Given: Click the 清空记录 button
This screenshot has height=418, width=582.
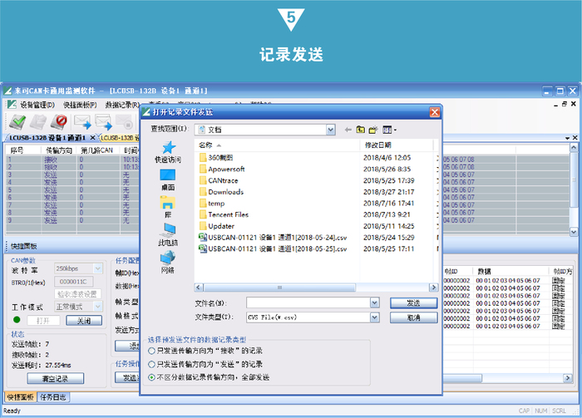Looking at the screenshot, I should tap(56, 379).
